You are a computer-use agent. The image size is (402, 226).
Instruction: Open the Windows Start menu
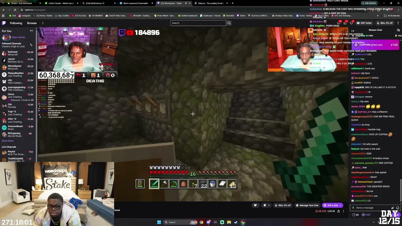tap(159, 222)
